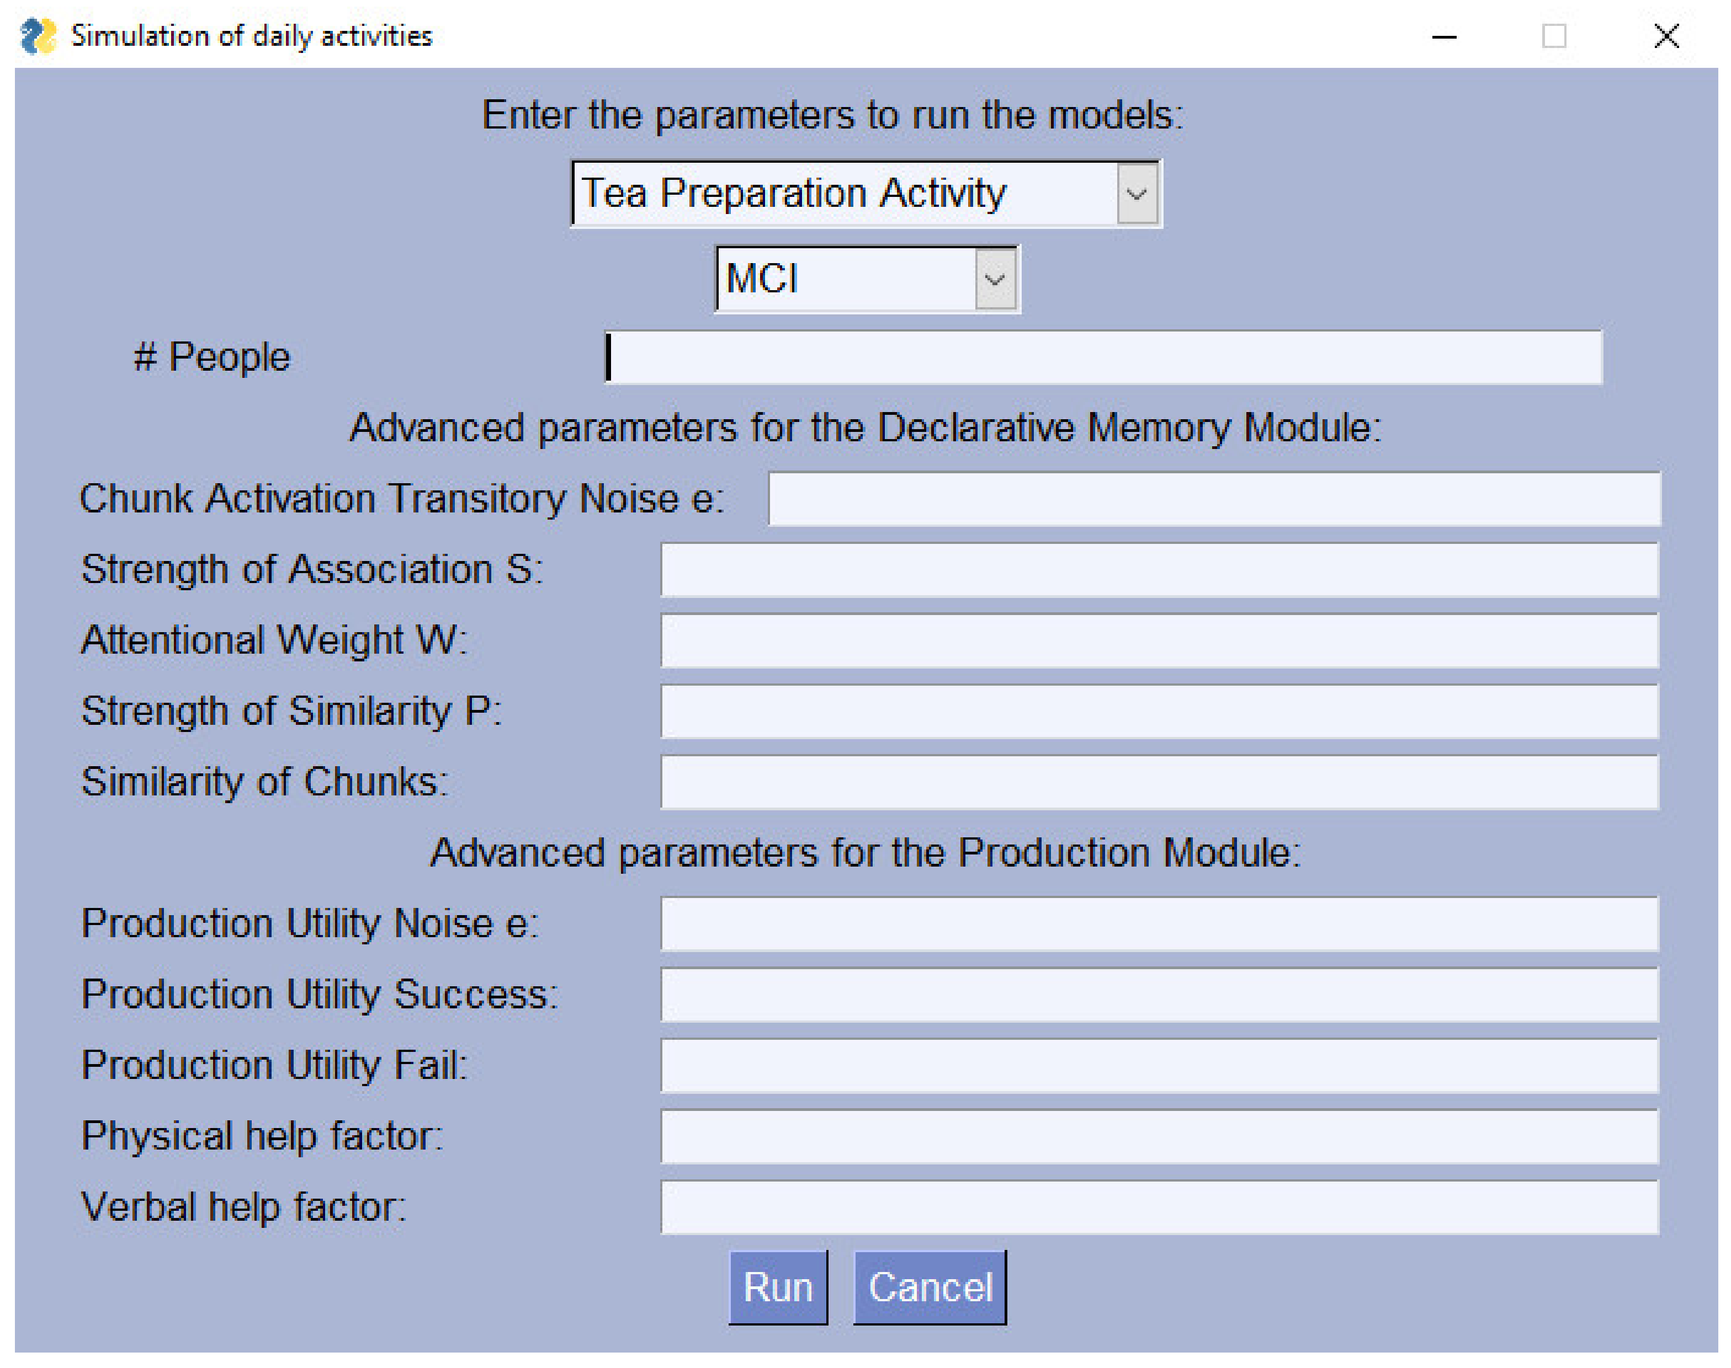Click the Production Utility Fail field

point(1159,1065)
